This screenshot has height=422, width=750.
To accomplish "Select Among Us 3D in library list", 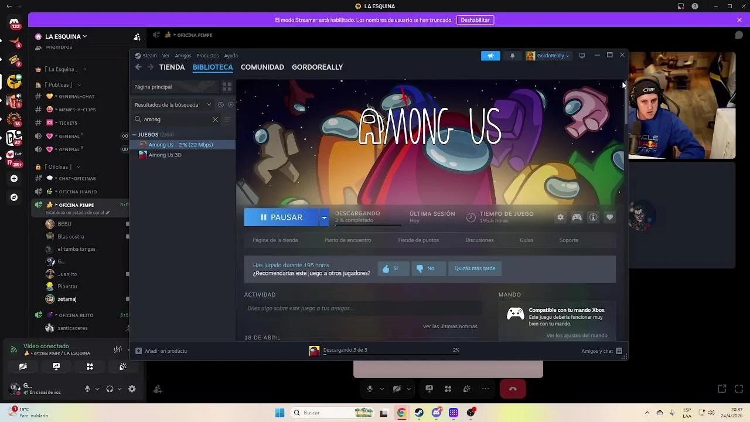I will pos(165,155).
